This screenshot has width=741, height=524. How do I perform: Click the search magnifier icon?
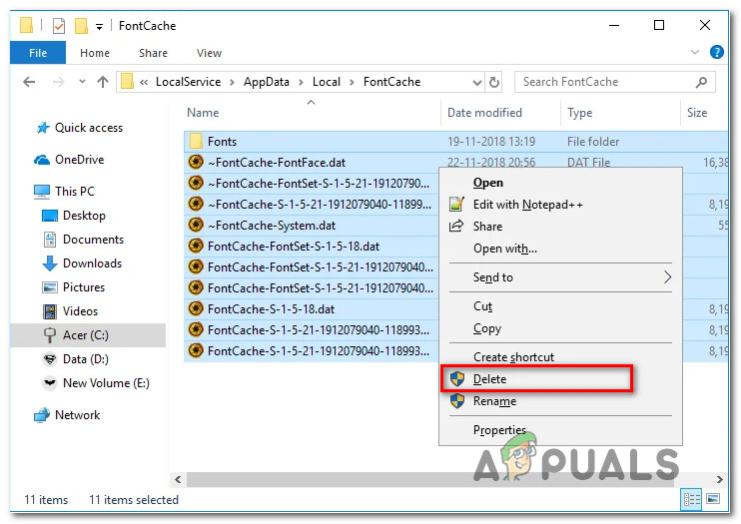tap(701, 82)
